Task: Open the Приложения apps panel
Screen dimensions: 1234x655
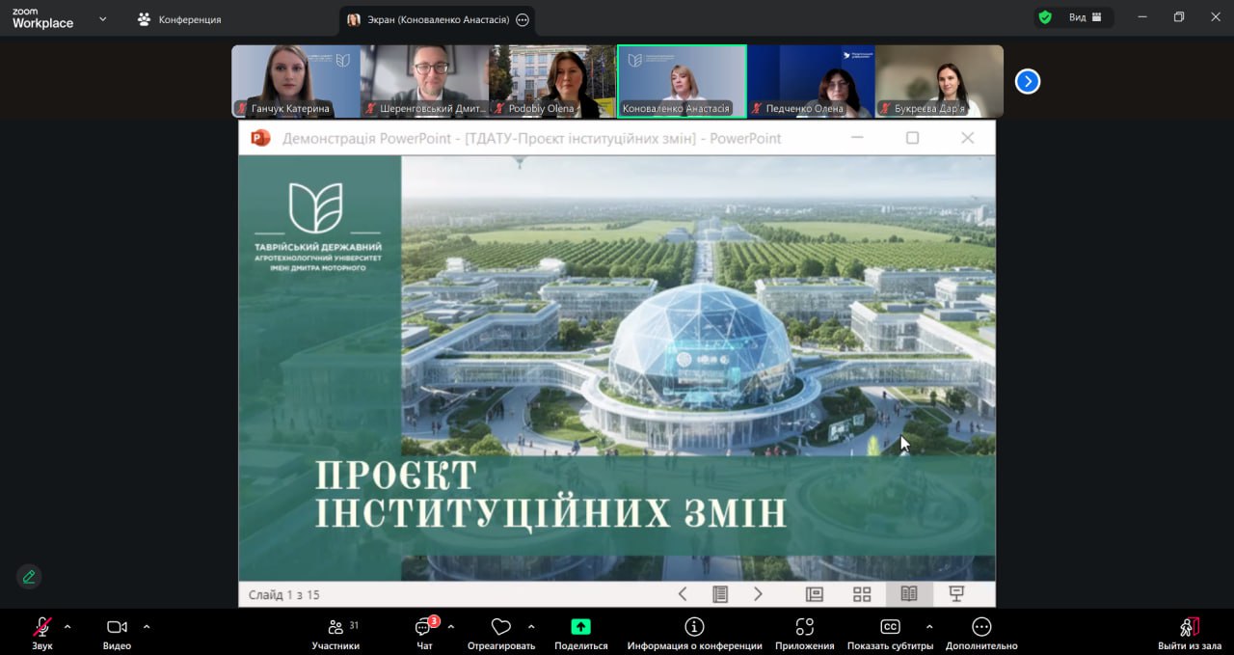Action: (805, 634)
